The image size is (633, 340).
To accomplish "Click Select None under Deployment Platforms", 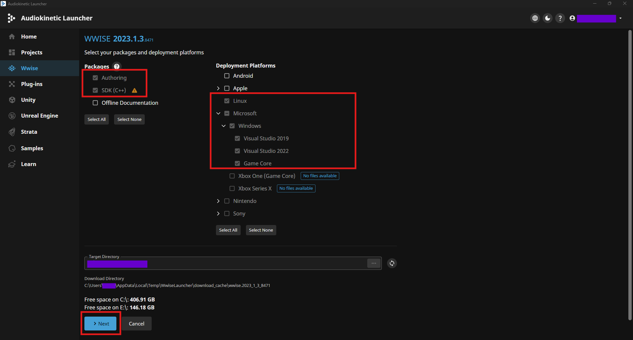I will click(x=261, y=230).
